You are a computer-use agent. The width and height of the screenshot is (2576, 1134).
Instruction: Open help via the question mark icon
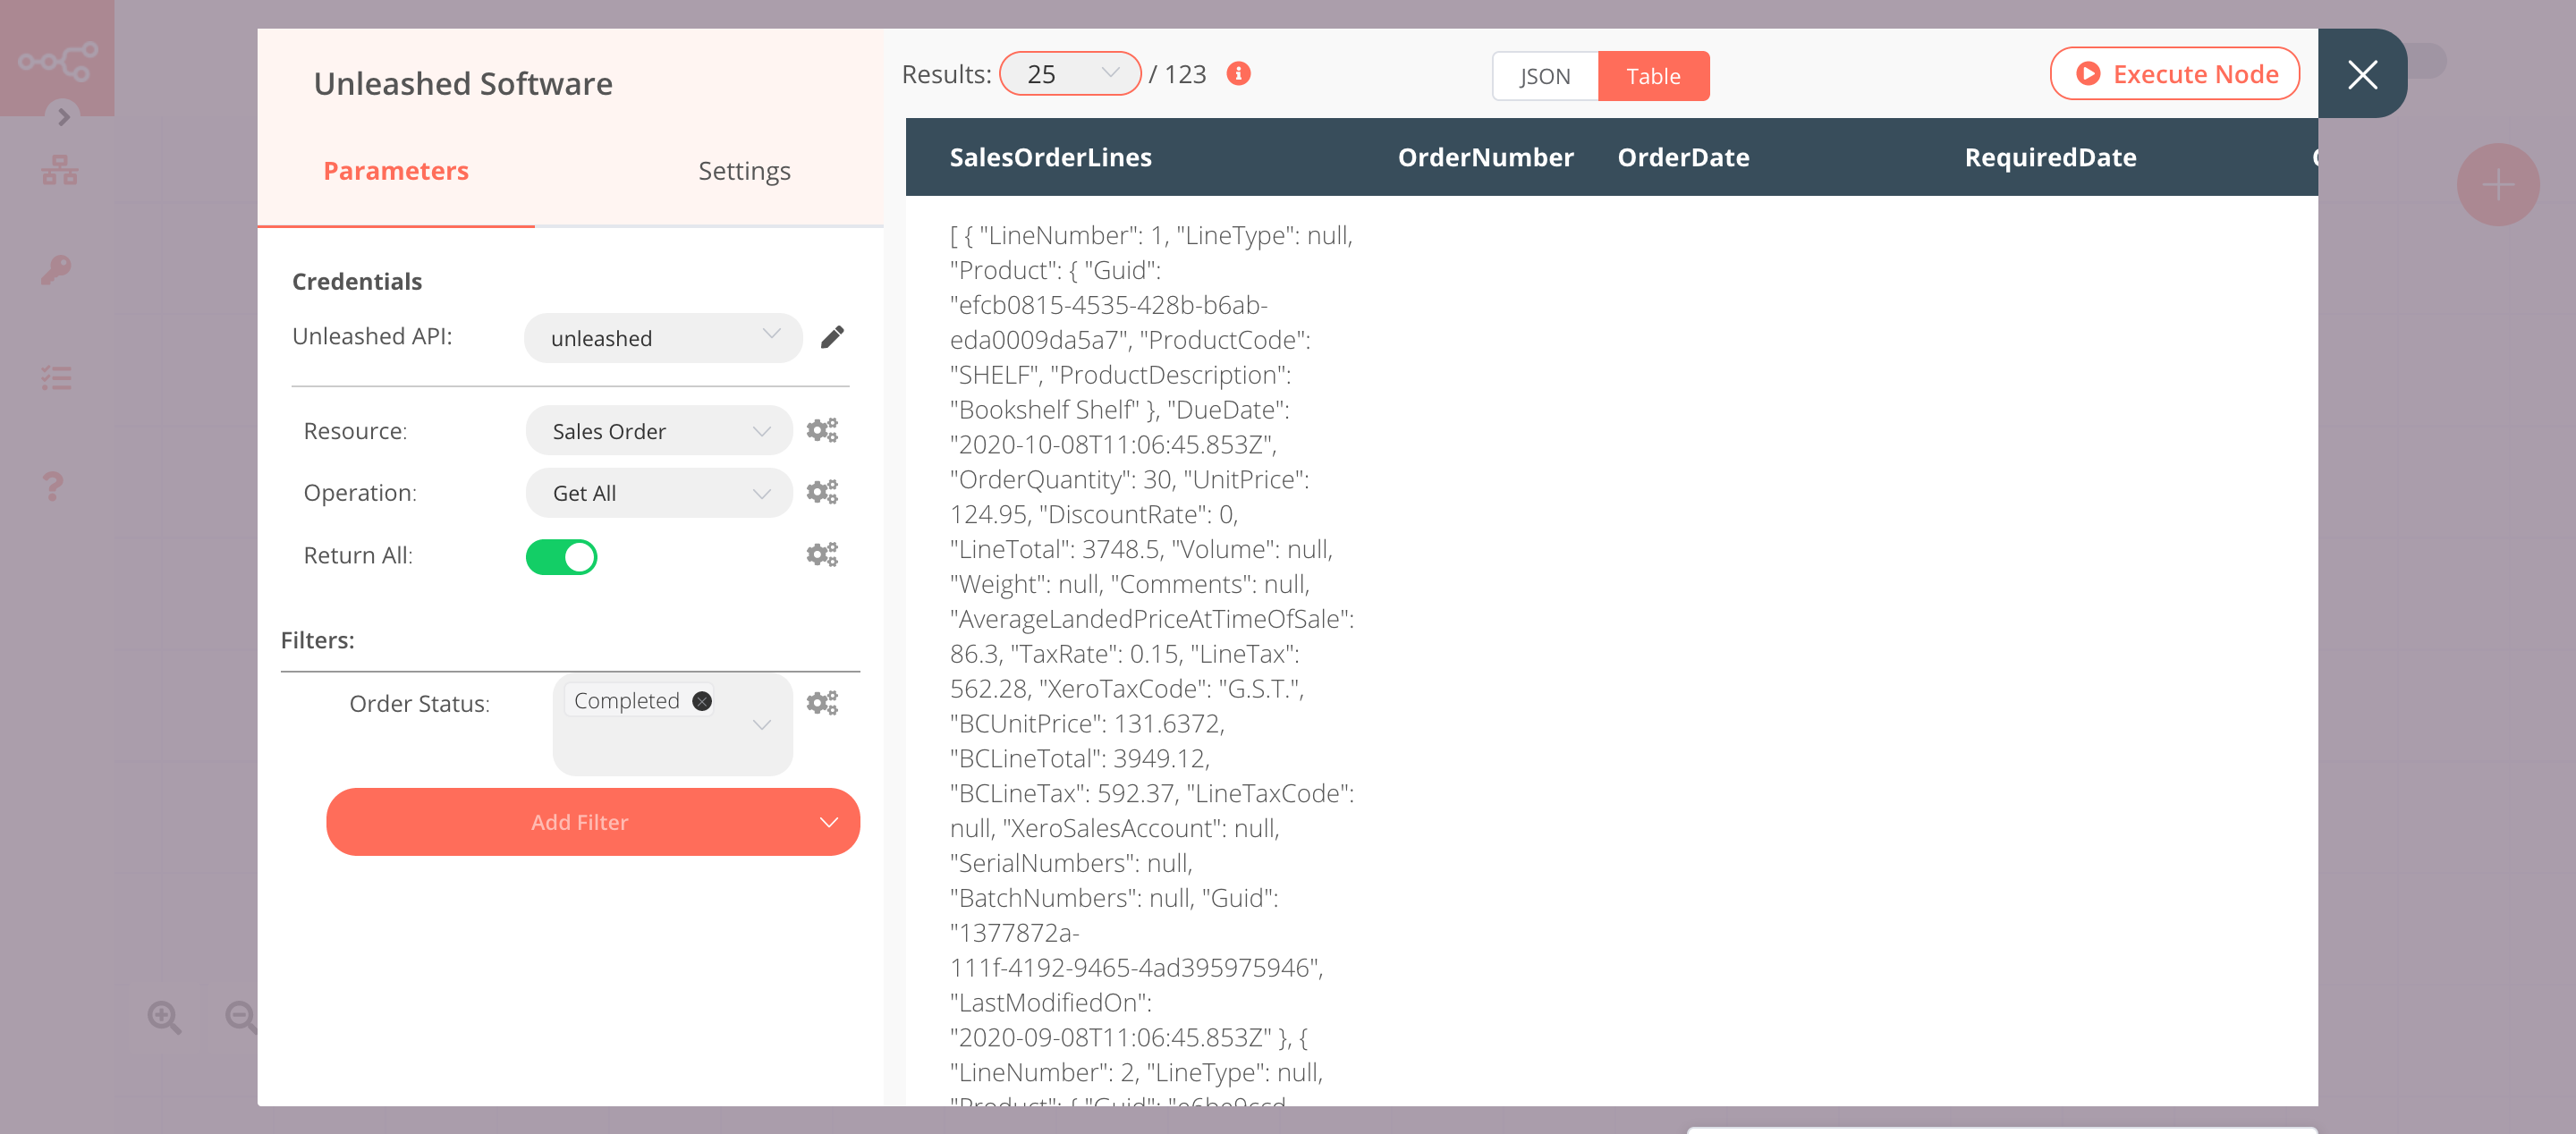[53, 486]
